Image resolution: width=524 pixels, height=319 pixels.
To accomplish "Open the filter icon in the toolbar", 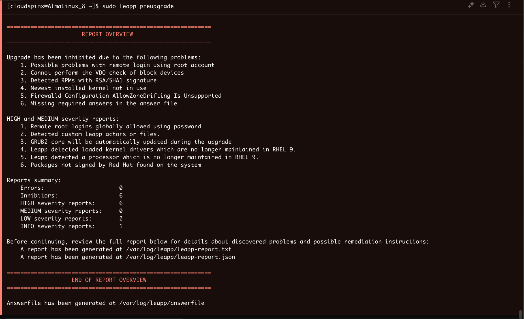I will pos(496,5).
